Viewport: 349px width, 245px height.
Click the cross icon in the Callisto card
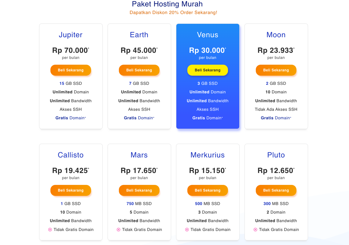coord(50,230)
